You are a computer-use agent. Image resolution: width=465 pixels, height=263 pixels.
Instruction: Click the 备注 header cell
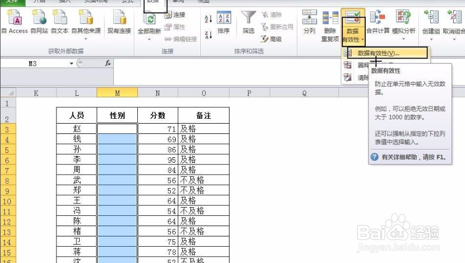(x=203, y=116)
